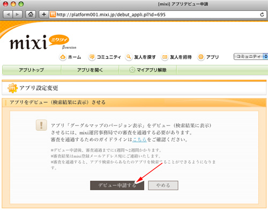Click the βversion label under the logo

[x=69, y=47]
